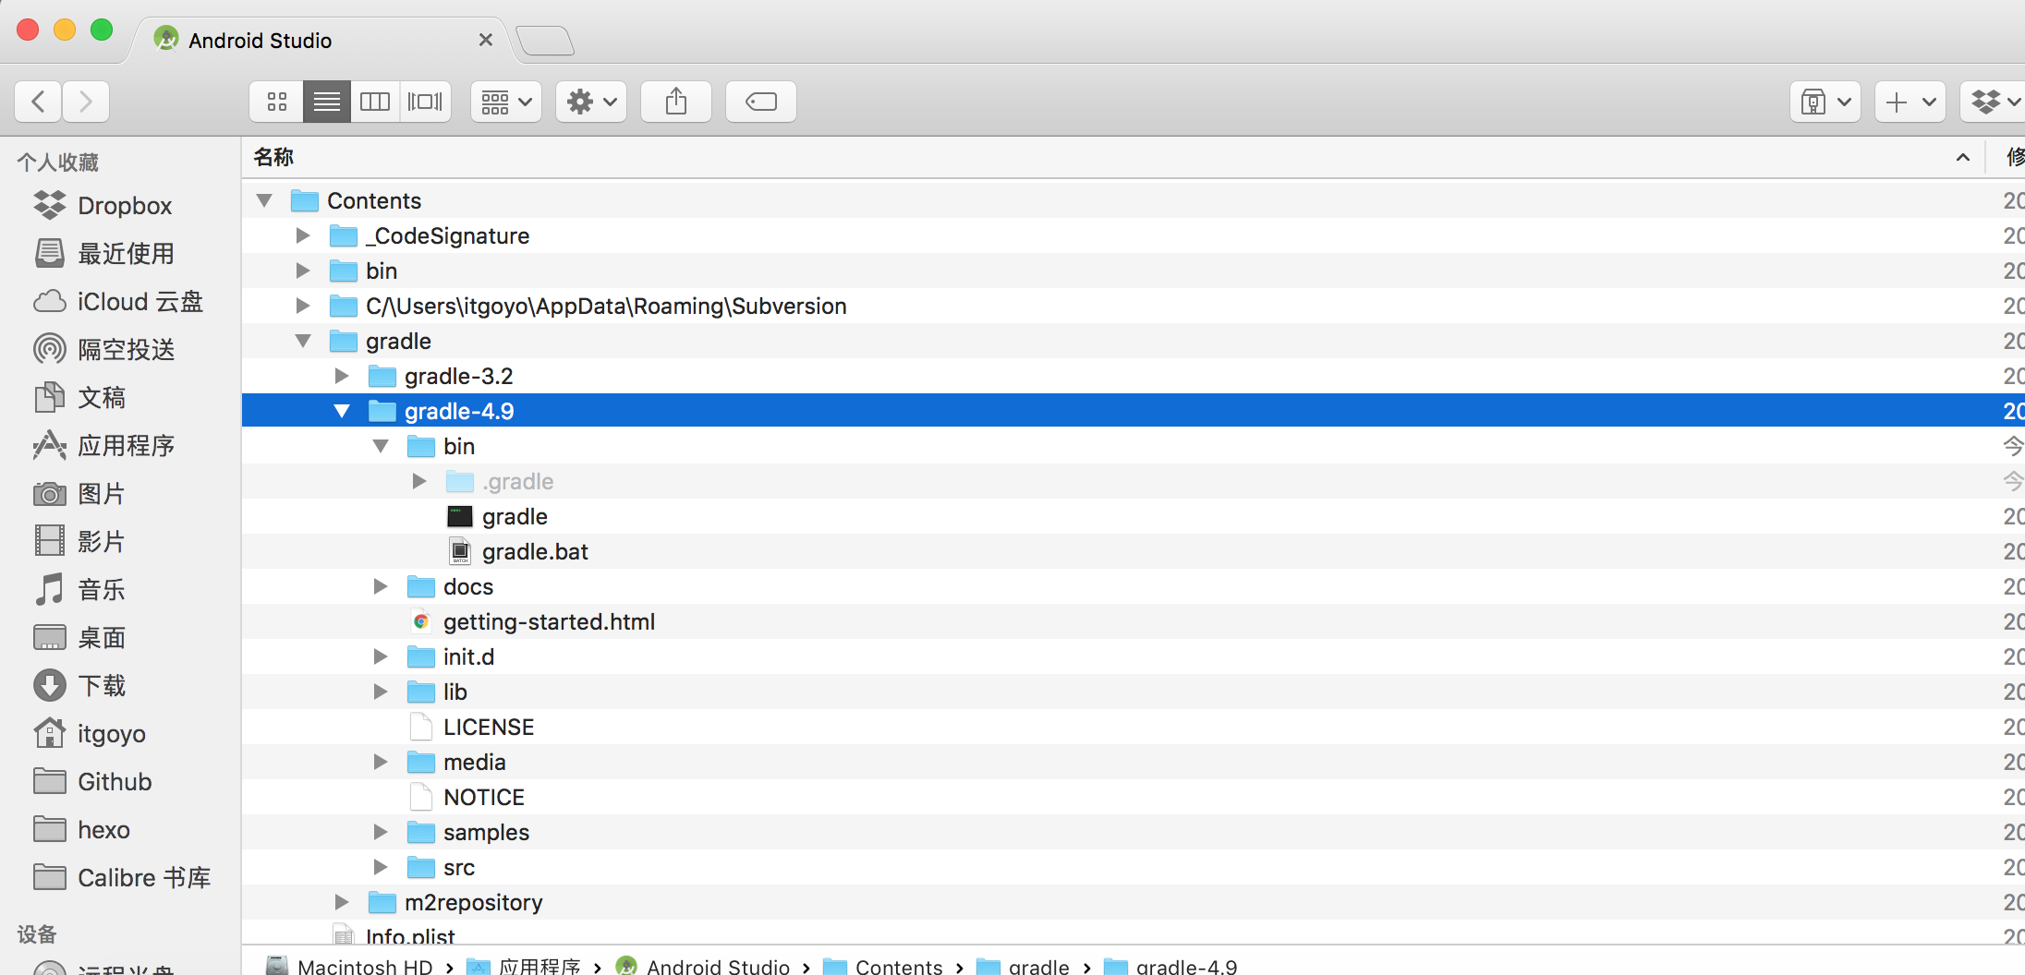Image resolution: width=2025 pixels, height=975 pixels.
Task: Expand the docs folder
Action: pyautogui.click(x=381, y=586)
